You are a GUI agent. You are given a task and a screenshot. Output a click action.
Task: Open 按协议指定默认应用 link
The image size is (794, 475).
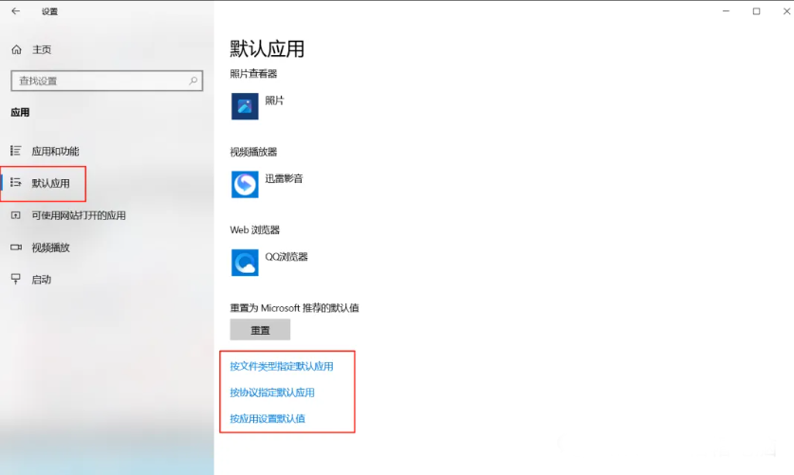click(272, 393)
